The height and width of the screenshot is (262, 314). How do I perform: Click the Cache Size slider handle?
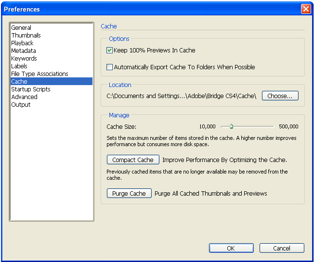[231, 127]
